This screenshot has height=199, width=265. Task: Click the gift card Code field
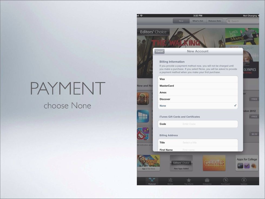(198, 124)
